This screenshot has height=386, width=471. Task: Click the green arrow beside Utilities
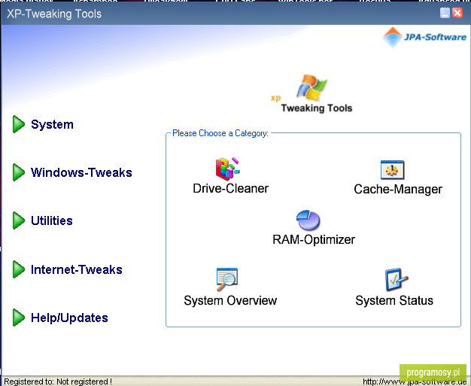pos(19,220)
